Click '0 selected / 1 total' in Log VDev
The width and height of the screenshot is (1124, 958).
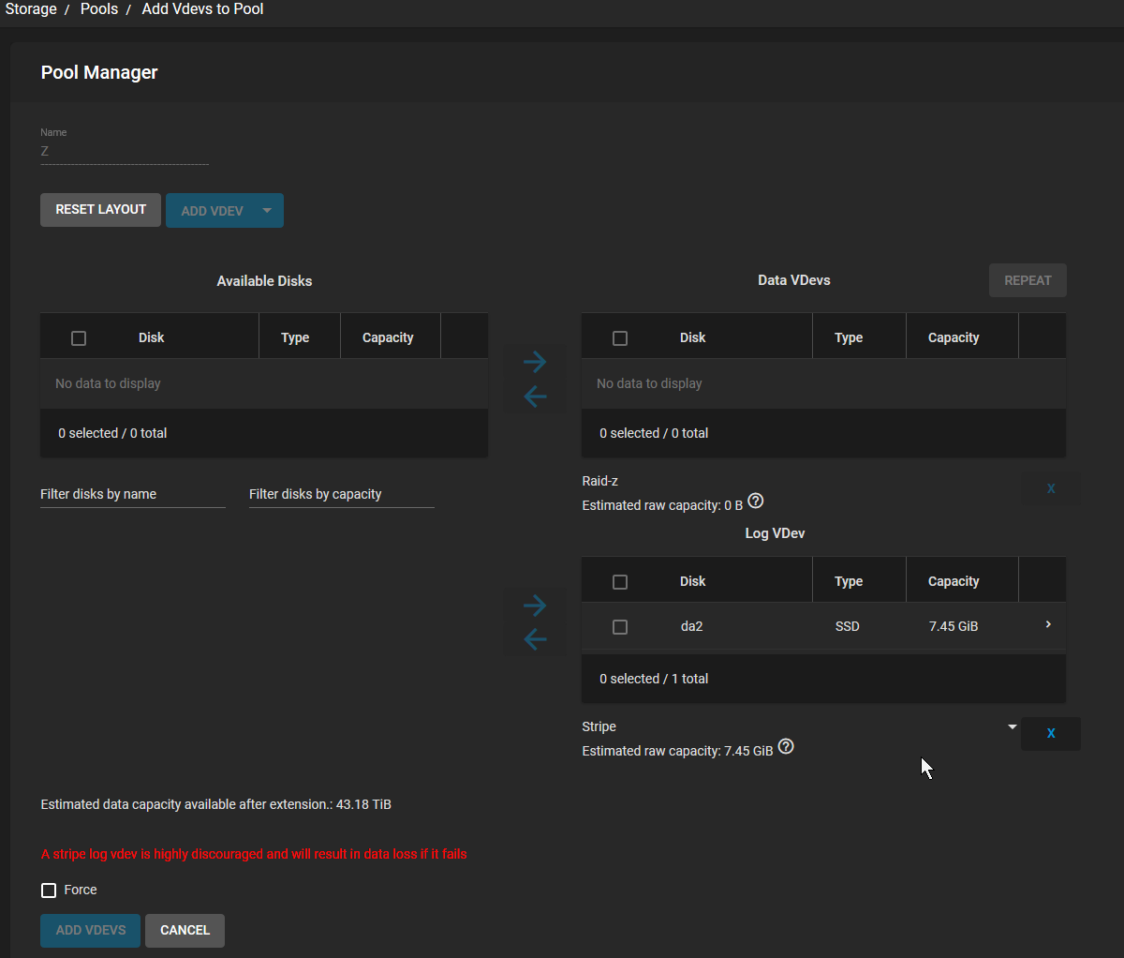[x=654, y=679]
